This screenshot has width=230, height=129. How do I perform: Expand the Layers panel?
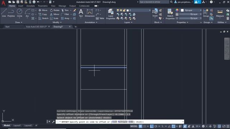[x=128, y=22]
